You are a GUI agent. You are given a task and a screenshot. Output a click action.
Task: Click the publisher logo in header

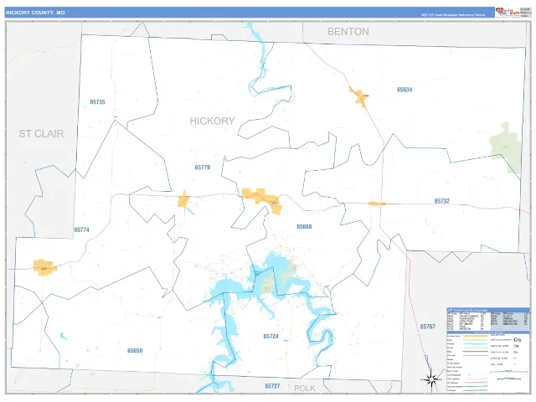(x=508, y=12)
